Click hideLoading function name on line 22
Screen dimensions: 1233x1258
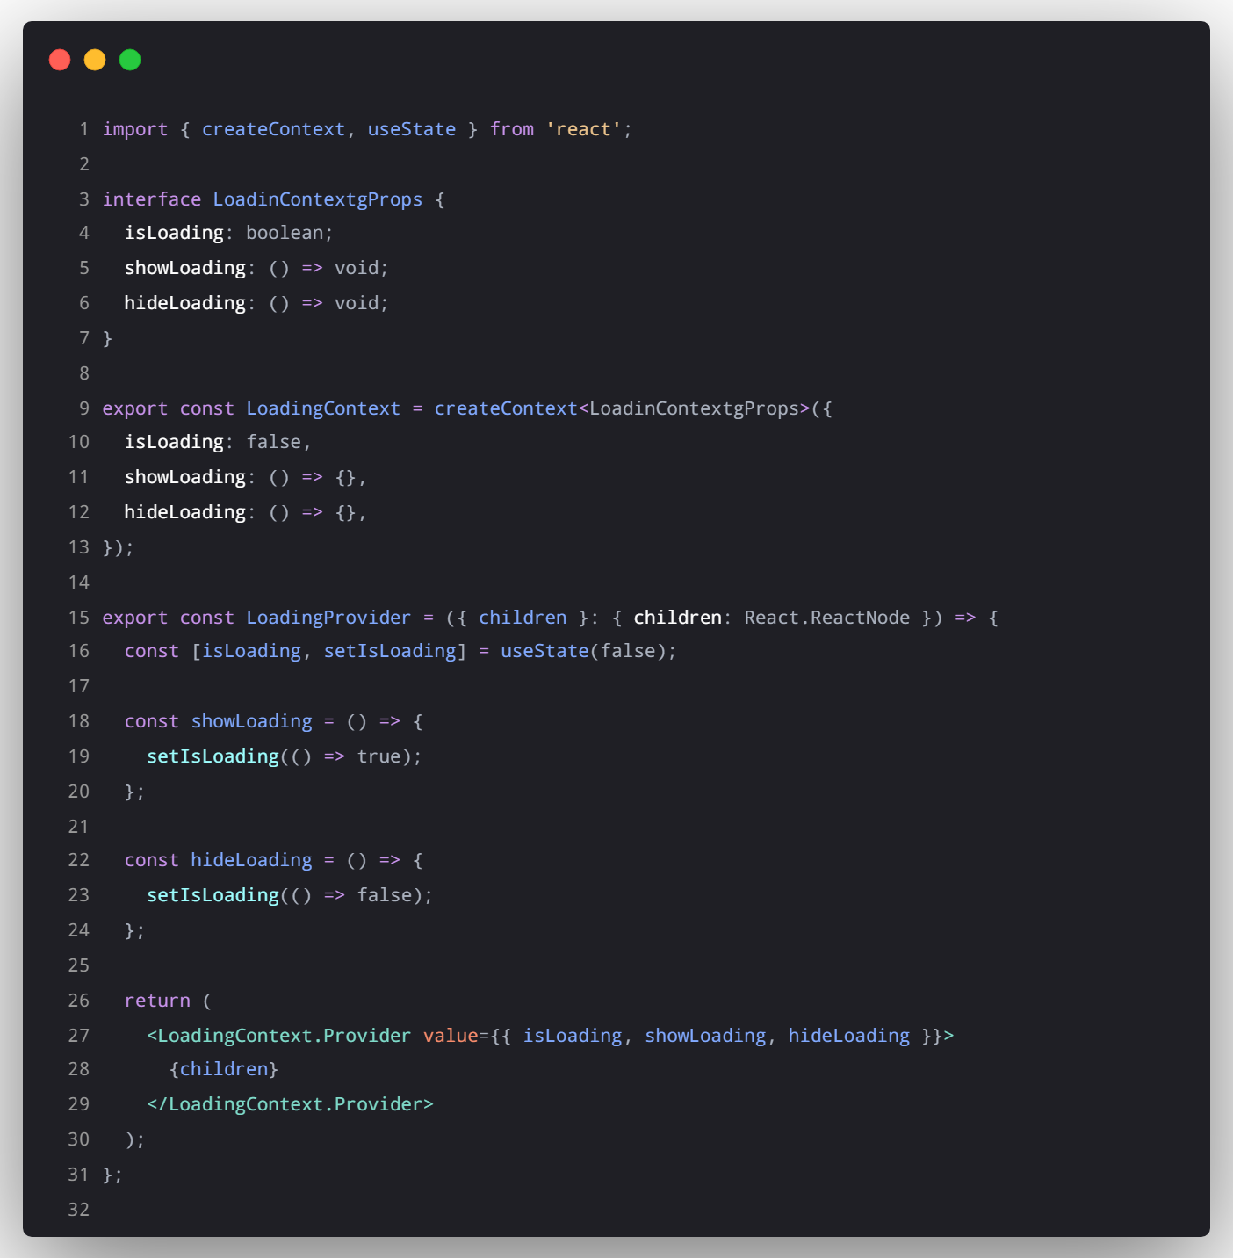click(x=251, y=860)
